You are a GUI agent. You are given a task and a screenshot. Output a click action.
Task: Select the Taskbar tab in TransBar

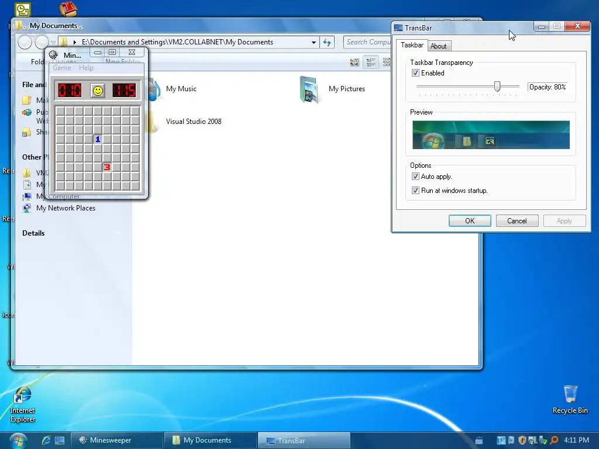[412, 45]
